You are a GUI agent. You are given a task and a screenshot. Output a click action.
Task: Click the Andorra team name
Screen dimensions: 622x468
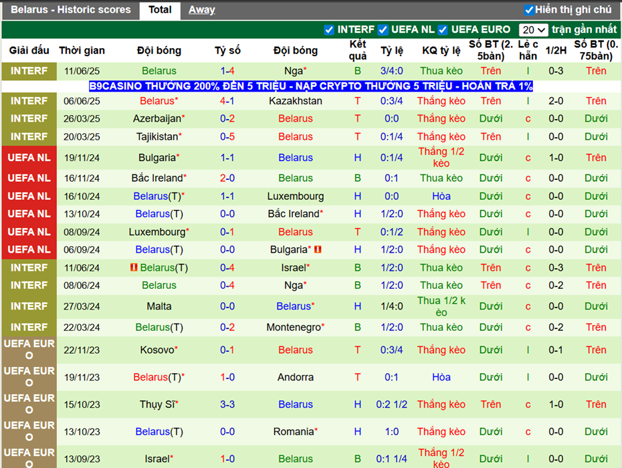click(x=296, y=377)
